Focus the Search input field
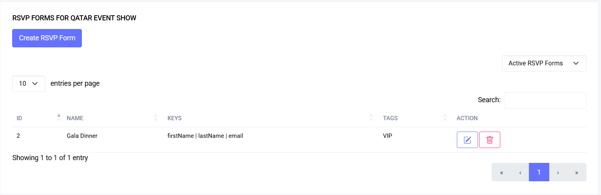Screen dimensions: 601x195 coord(545,100)
